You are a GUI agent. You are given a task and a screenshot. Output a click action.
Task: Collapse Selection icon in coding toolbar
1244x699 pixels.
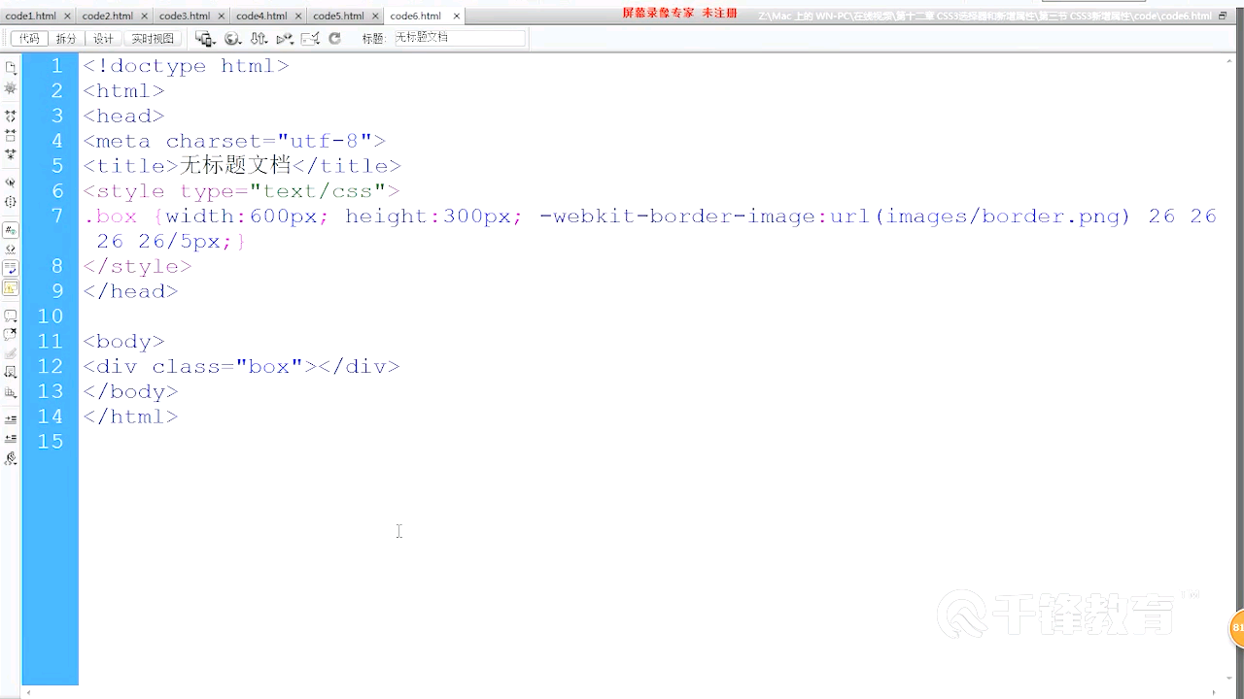pyautogui.click(x=11, y=135)
